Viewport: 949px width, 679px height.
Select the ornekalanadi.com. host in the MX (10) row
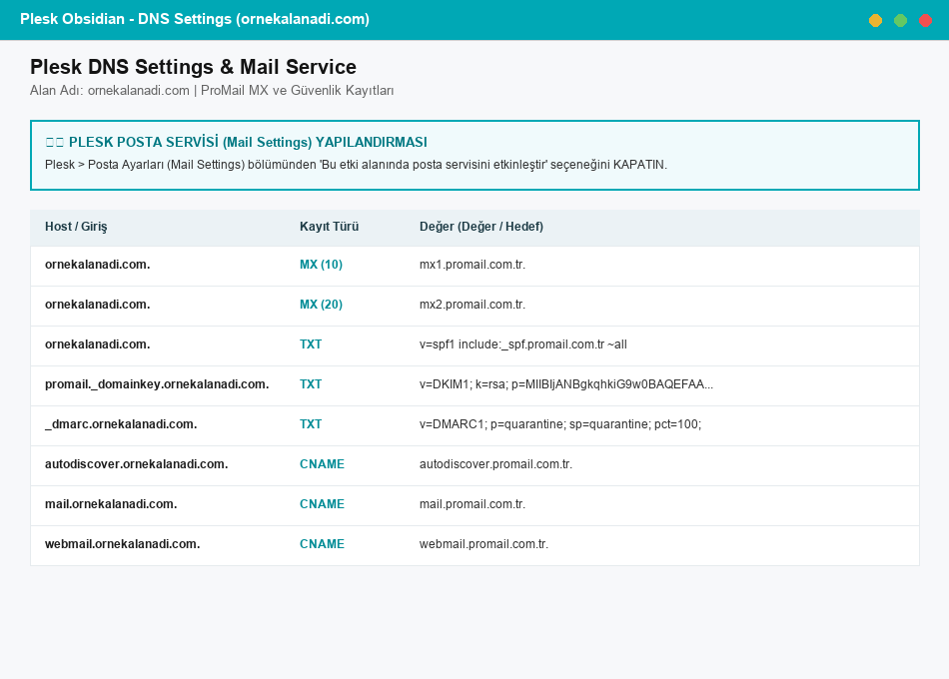tap(98, 265)
